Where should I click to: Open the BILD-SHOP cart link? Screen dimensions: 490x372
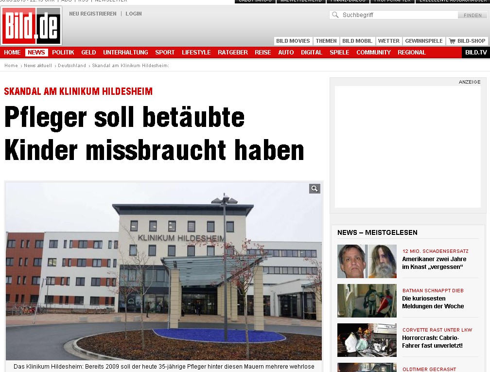click(x=467, y=41)
